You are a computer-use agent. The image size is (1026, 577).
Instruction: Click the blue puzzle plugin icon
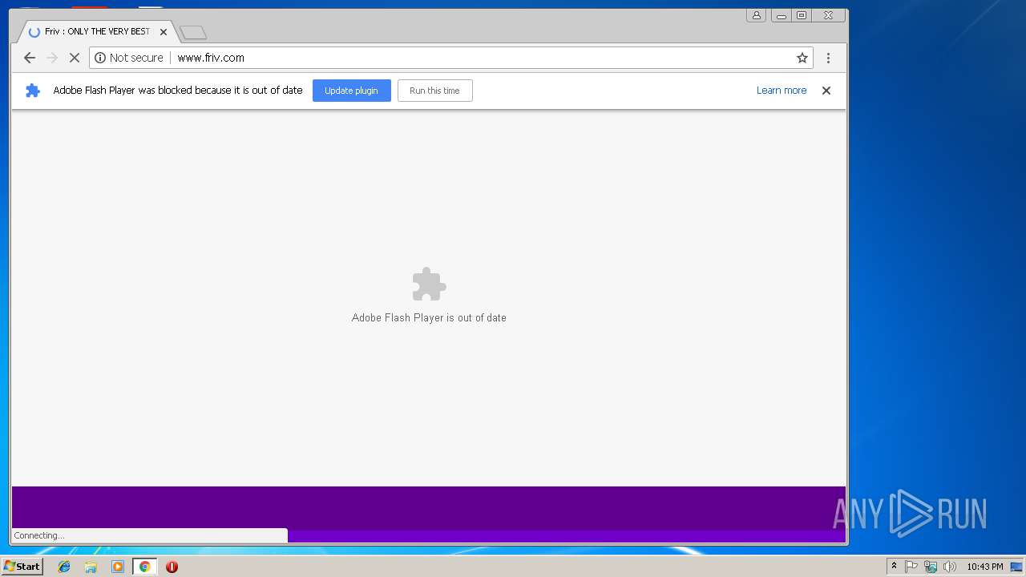(x=33, y=91)
